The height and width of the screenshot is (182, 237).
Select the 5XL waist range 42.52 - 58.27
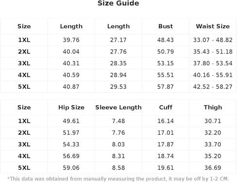click(213, 87)
